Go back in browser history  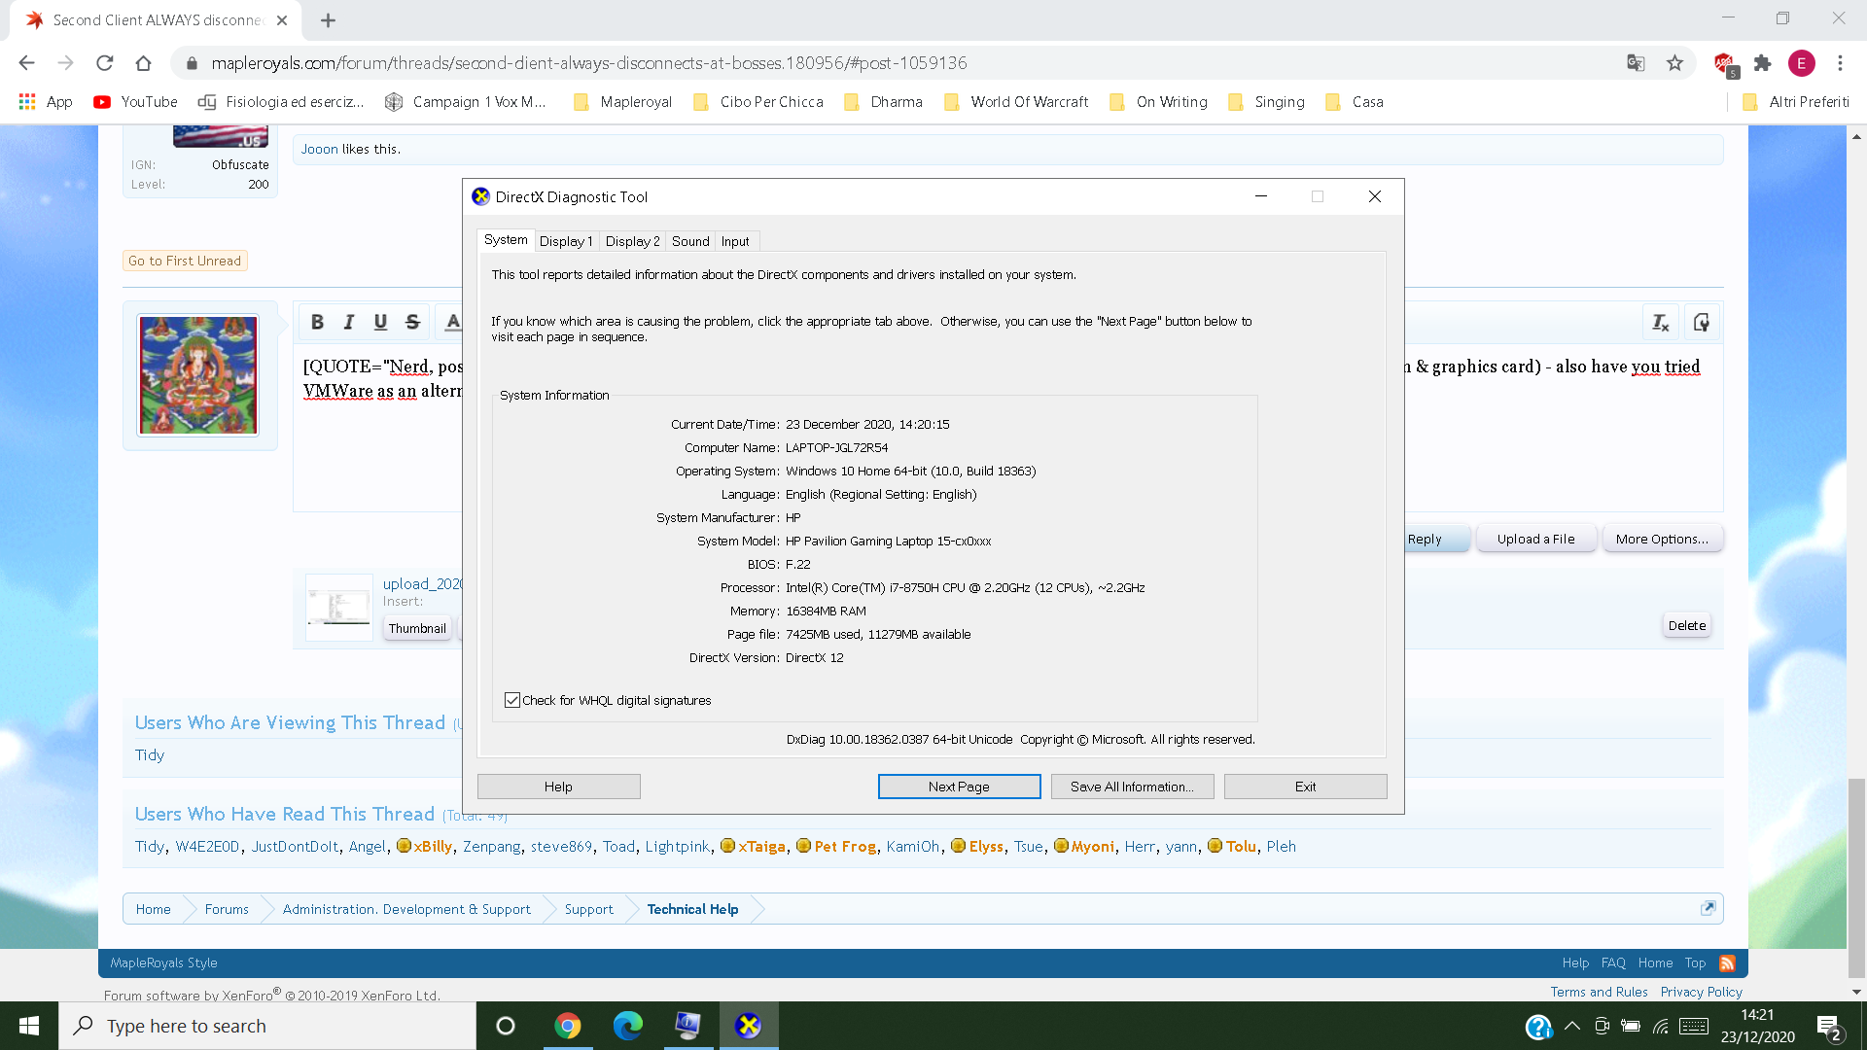click(26, 63)
